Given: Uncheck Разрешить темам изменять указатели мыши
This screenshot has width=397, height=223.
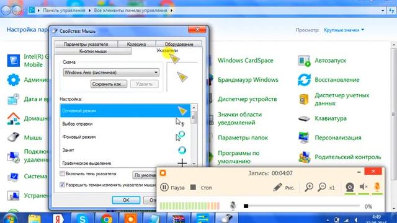Looking at the screenshot, I should (x=62, y=185).
